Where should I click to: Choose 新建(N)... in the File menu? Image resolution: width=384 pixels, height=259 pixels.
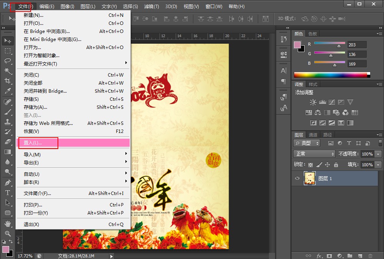(x=73, y=15)
